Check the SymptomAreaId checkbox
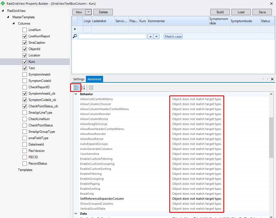The image size is (276, 218). point(25,74)
